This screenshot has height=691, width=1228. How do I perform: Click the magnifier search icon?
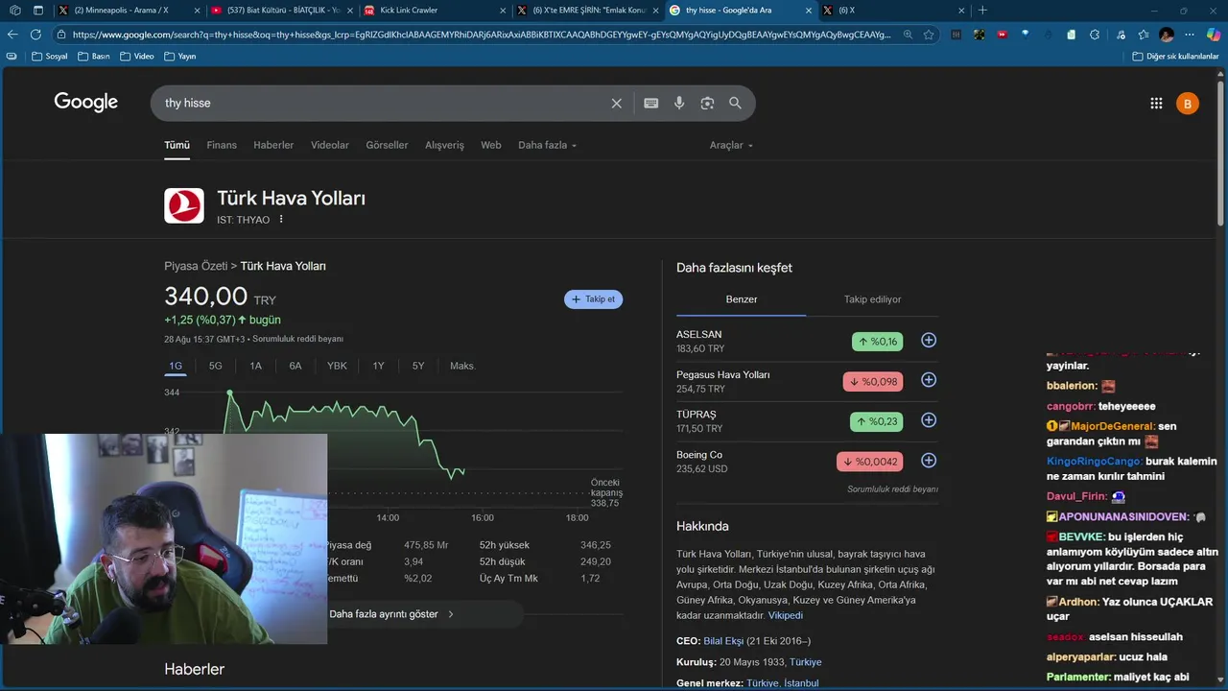coord(735,103)
